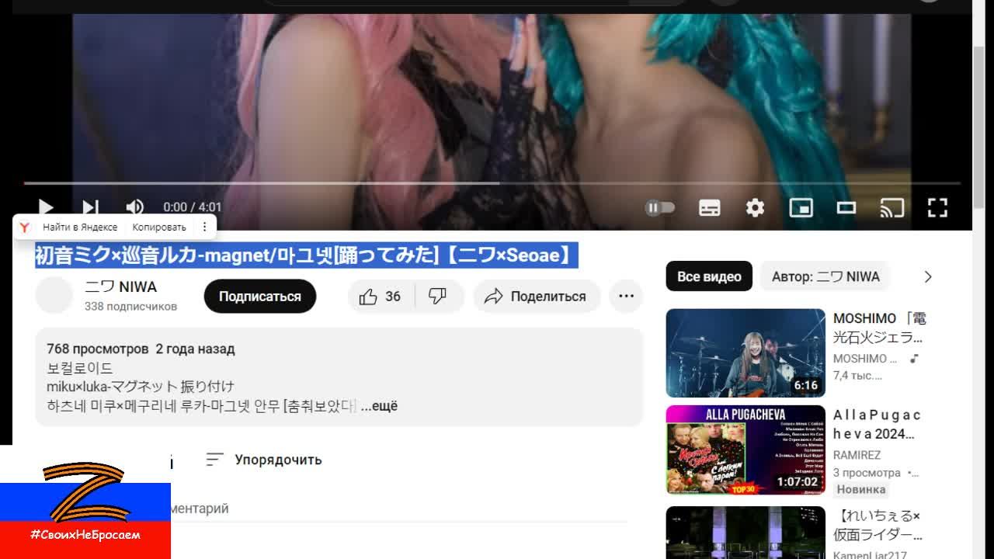Enter fullscreen mode
The height and width of the screenshot is (559, 994).
(937, 207)
